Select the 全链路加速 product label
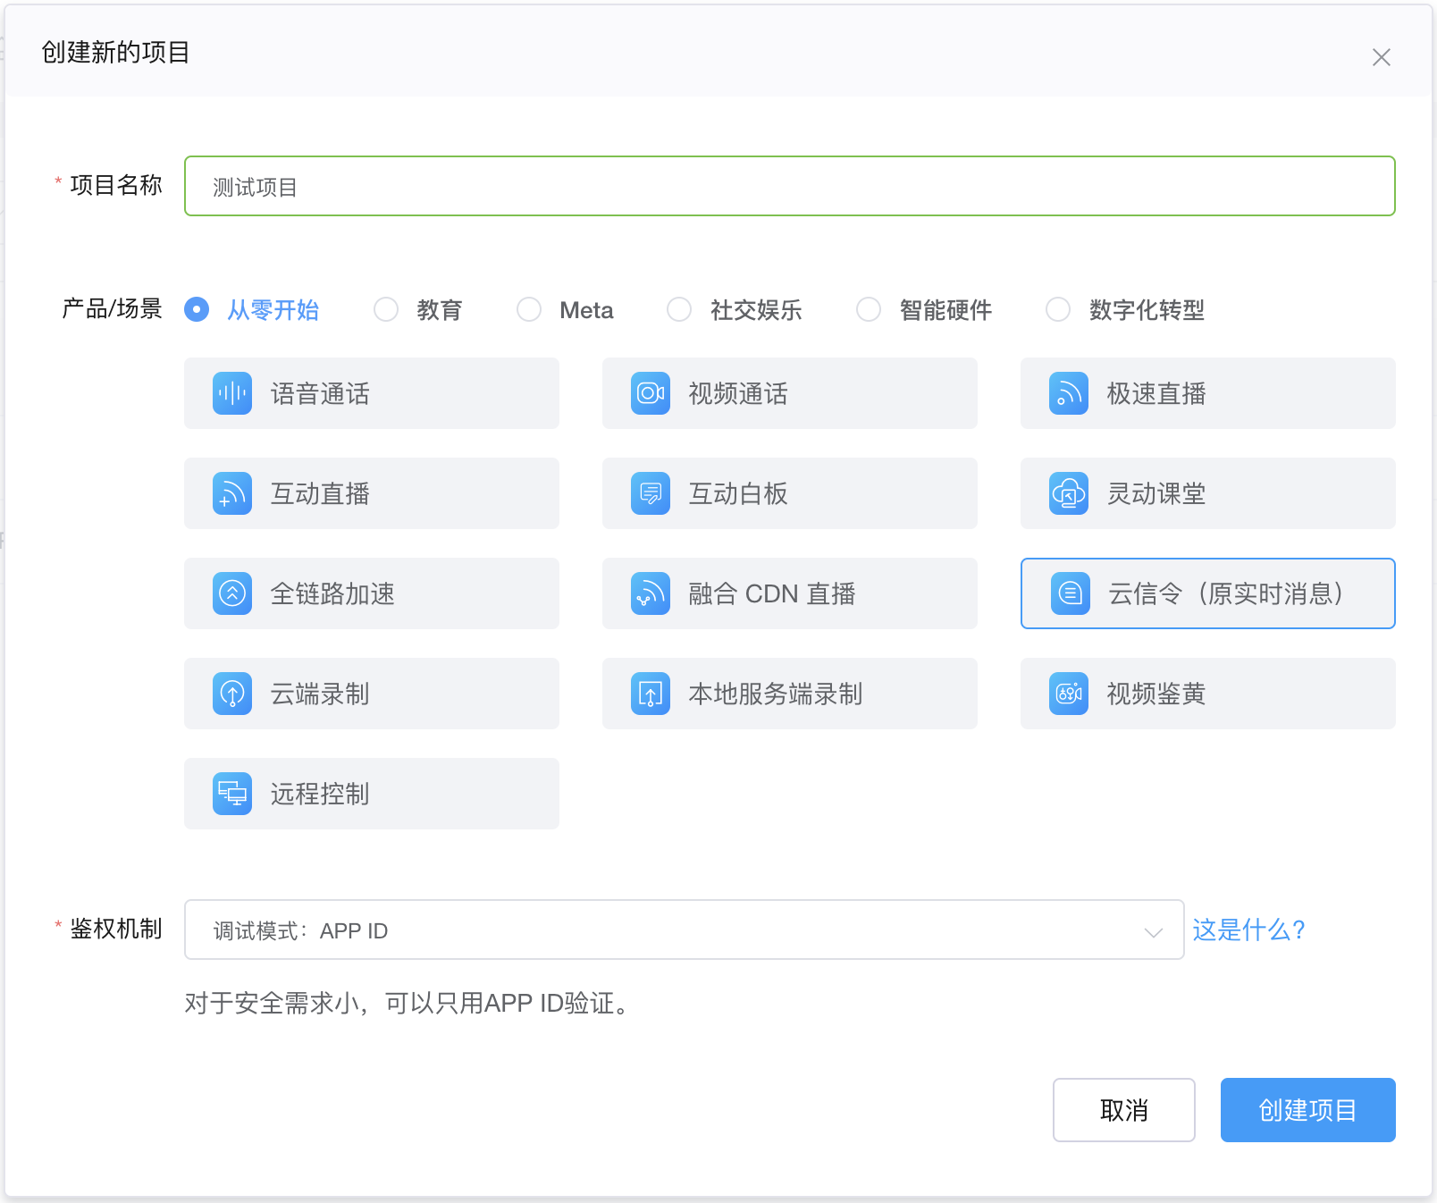1437x1203 pixels. click(x=332, y=594)
